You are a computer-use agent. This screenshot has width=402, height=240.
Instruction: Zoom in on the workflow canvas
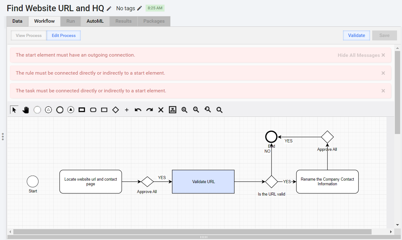184,110
